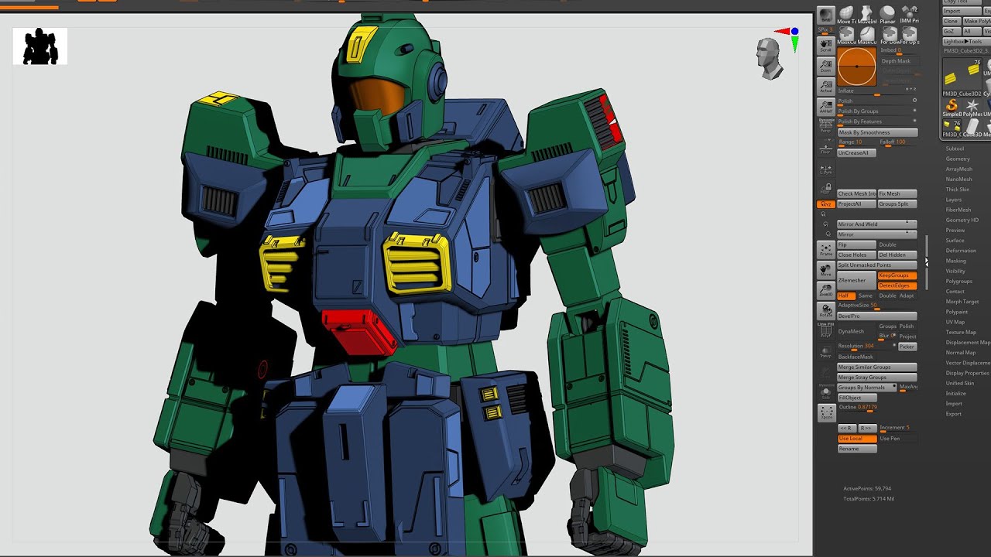Click the GoZ button

(952, 31)
